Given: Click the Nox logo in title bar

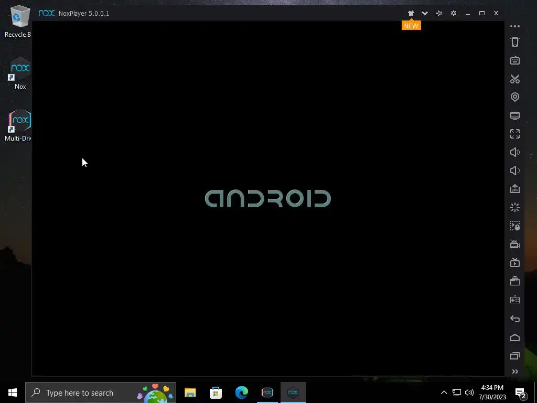Looking at the screenshot, I should 47,13.
